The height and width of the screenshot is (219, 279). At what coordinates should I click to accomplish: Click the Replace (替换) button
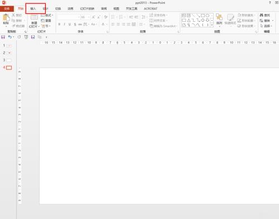(x=266, y=21)
